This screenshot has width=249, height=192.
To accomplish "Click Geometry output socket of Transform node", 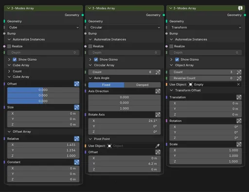I will pos(245,15).
